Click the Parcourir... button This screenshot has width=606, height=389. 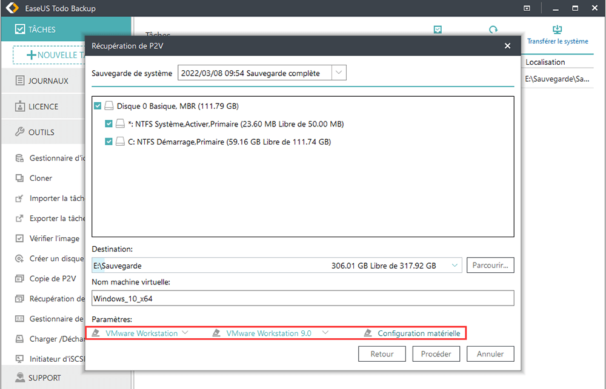point(490,265)
